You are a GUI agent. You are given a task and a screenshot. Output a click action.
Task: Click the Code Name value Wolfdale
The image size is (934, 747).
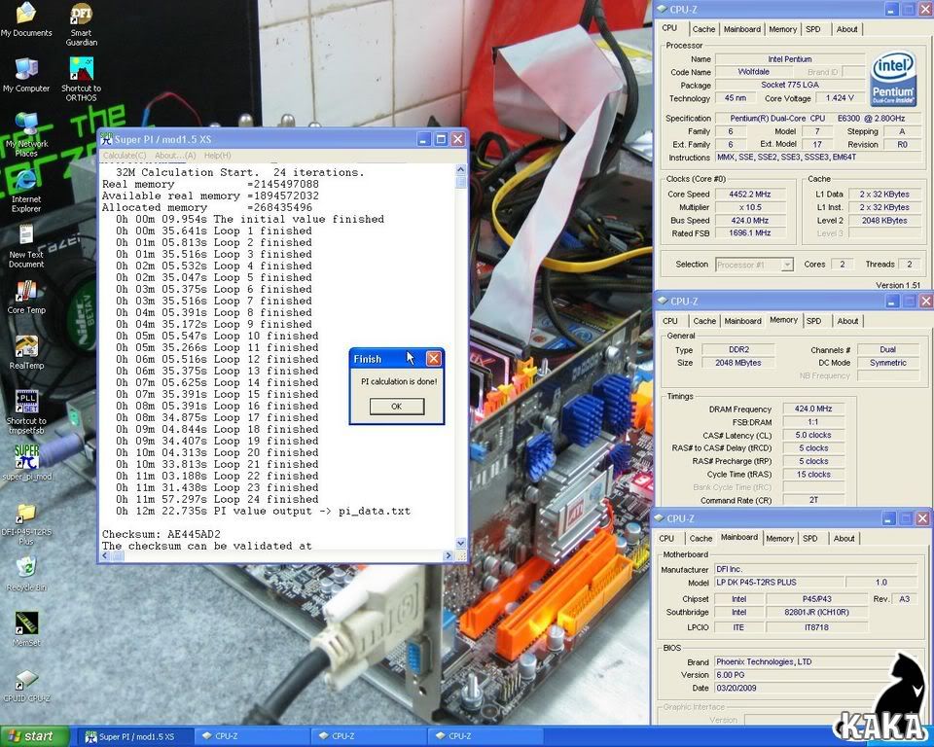pos(753,72)
